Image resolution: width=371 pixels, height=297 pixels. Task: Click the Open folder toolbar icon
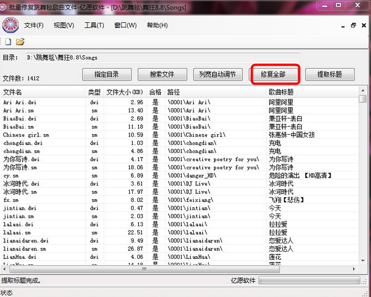21,42
